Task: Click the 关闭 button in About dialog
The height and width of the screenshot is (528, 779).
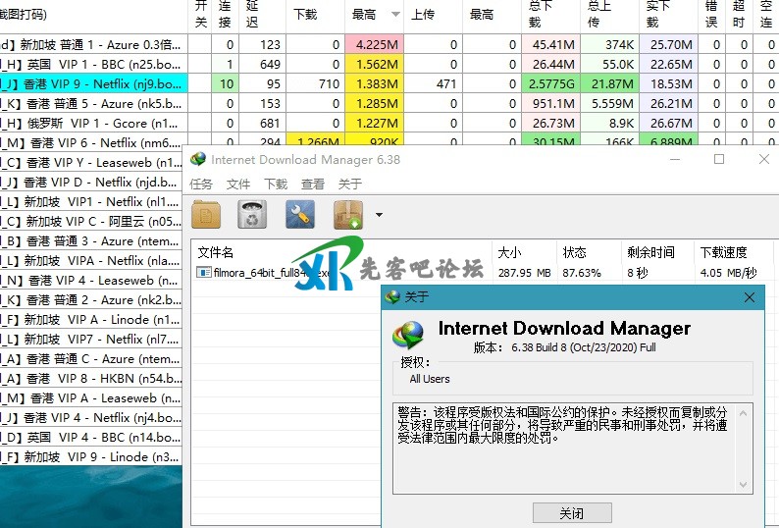Action: (x=572, y=513)
